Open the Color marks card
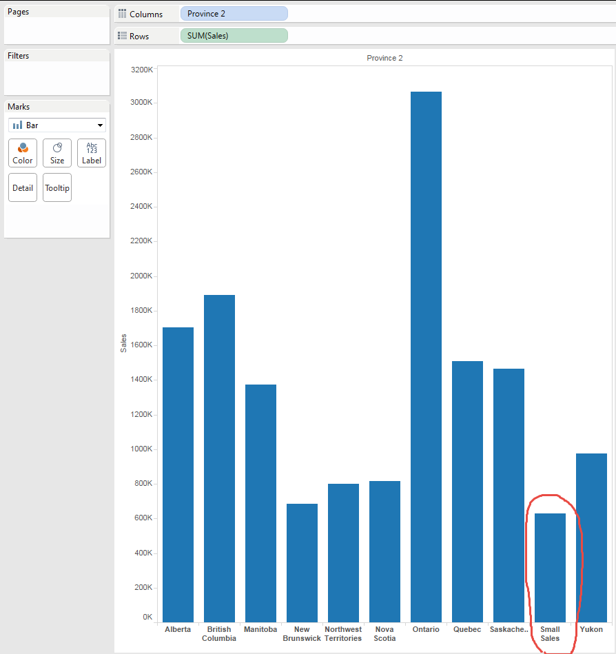This screenshot has width=616, height=654. point(23,153)
